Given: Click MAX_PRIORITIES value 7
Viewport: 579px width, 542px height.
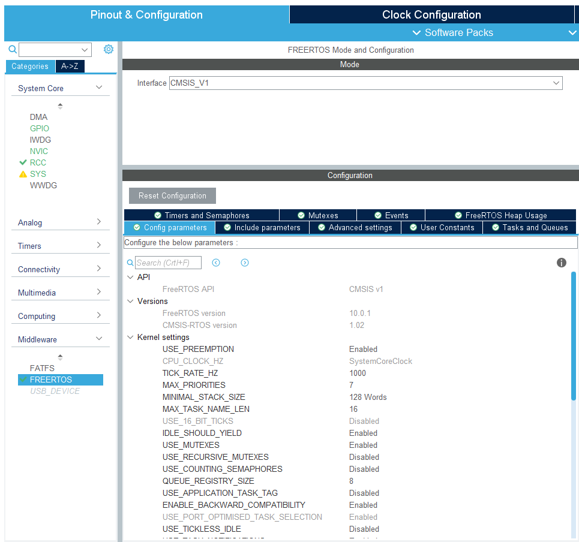Looking at the screenshot, I should 351,385.
